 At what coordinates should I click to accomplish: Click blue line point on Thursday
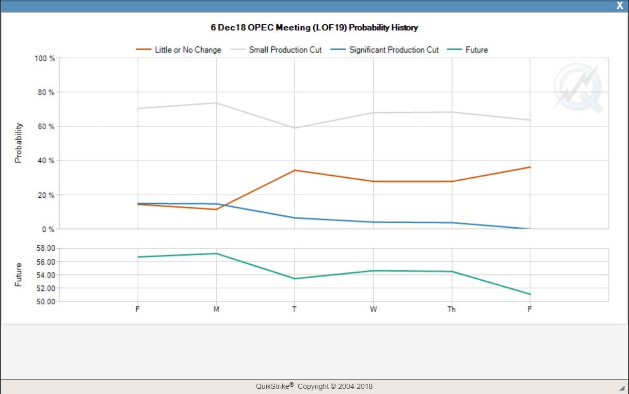(451, 222)
